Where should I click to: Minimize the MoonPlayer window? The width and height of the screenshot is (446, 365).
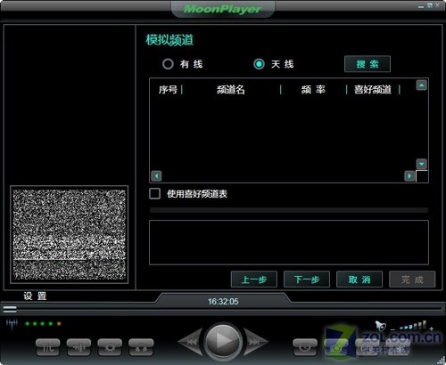coord(421,6)
